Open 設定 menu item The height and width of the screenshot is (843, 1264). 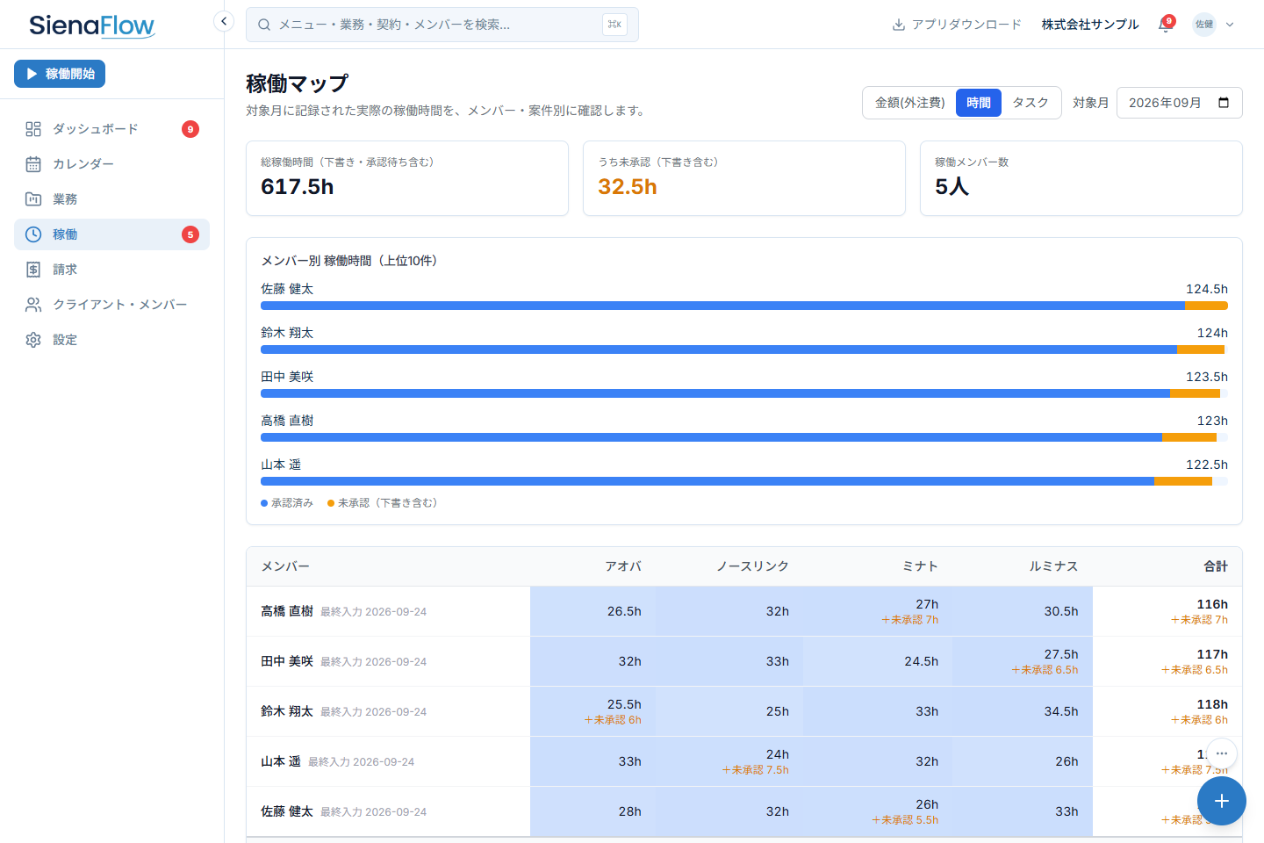(111, 340)
